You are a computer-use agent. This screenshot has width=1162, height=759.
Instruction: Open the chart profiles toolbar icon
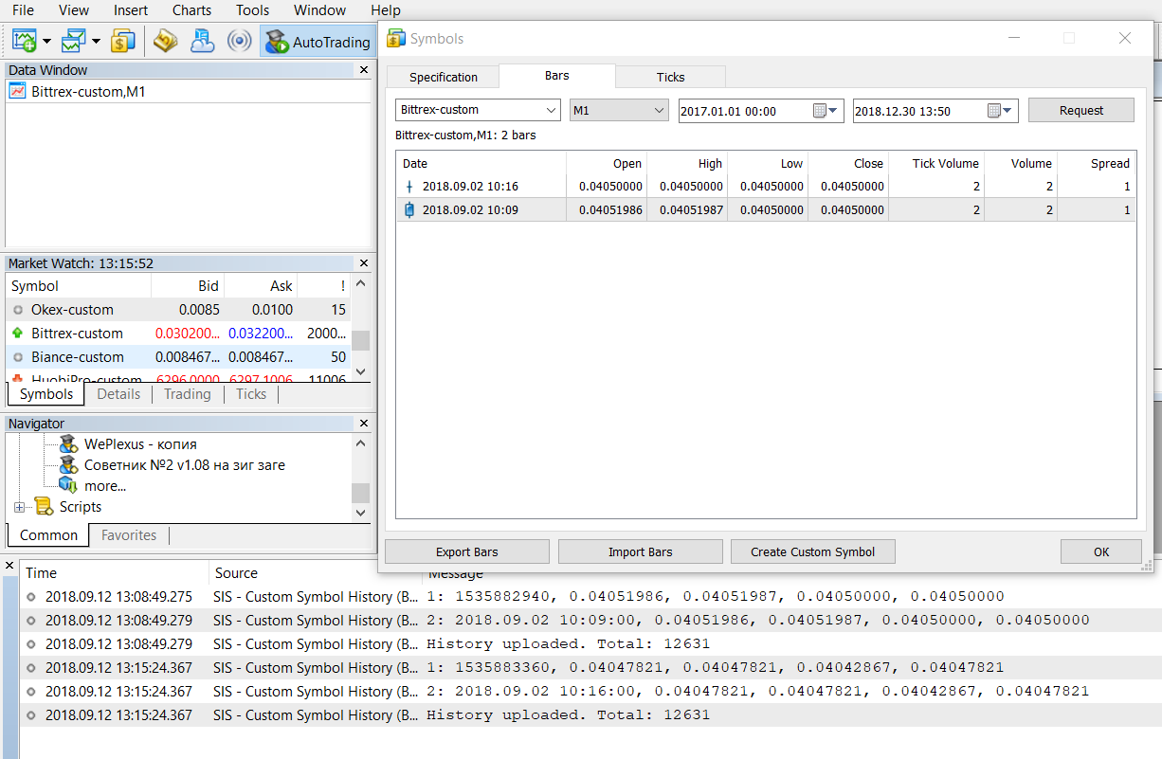(74, 41)
